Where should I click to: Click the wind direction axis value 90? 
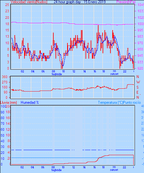6,92
